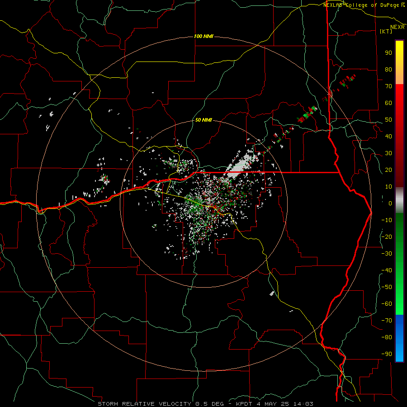
Task: Click the [KT] units label
Action: coord(386,31)
